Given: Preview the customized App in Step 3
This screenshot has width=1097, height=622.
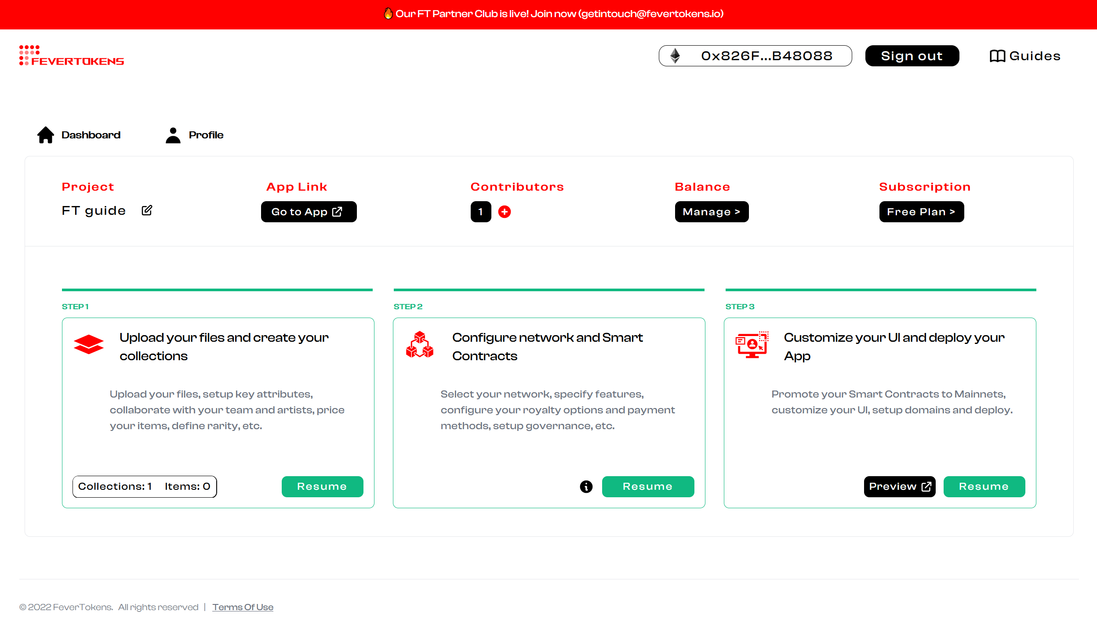Looking at the screenshot, I should pos(899,486).
